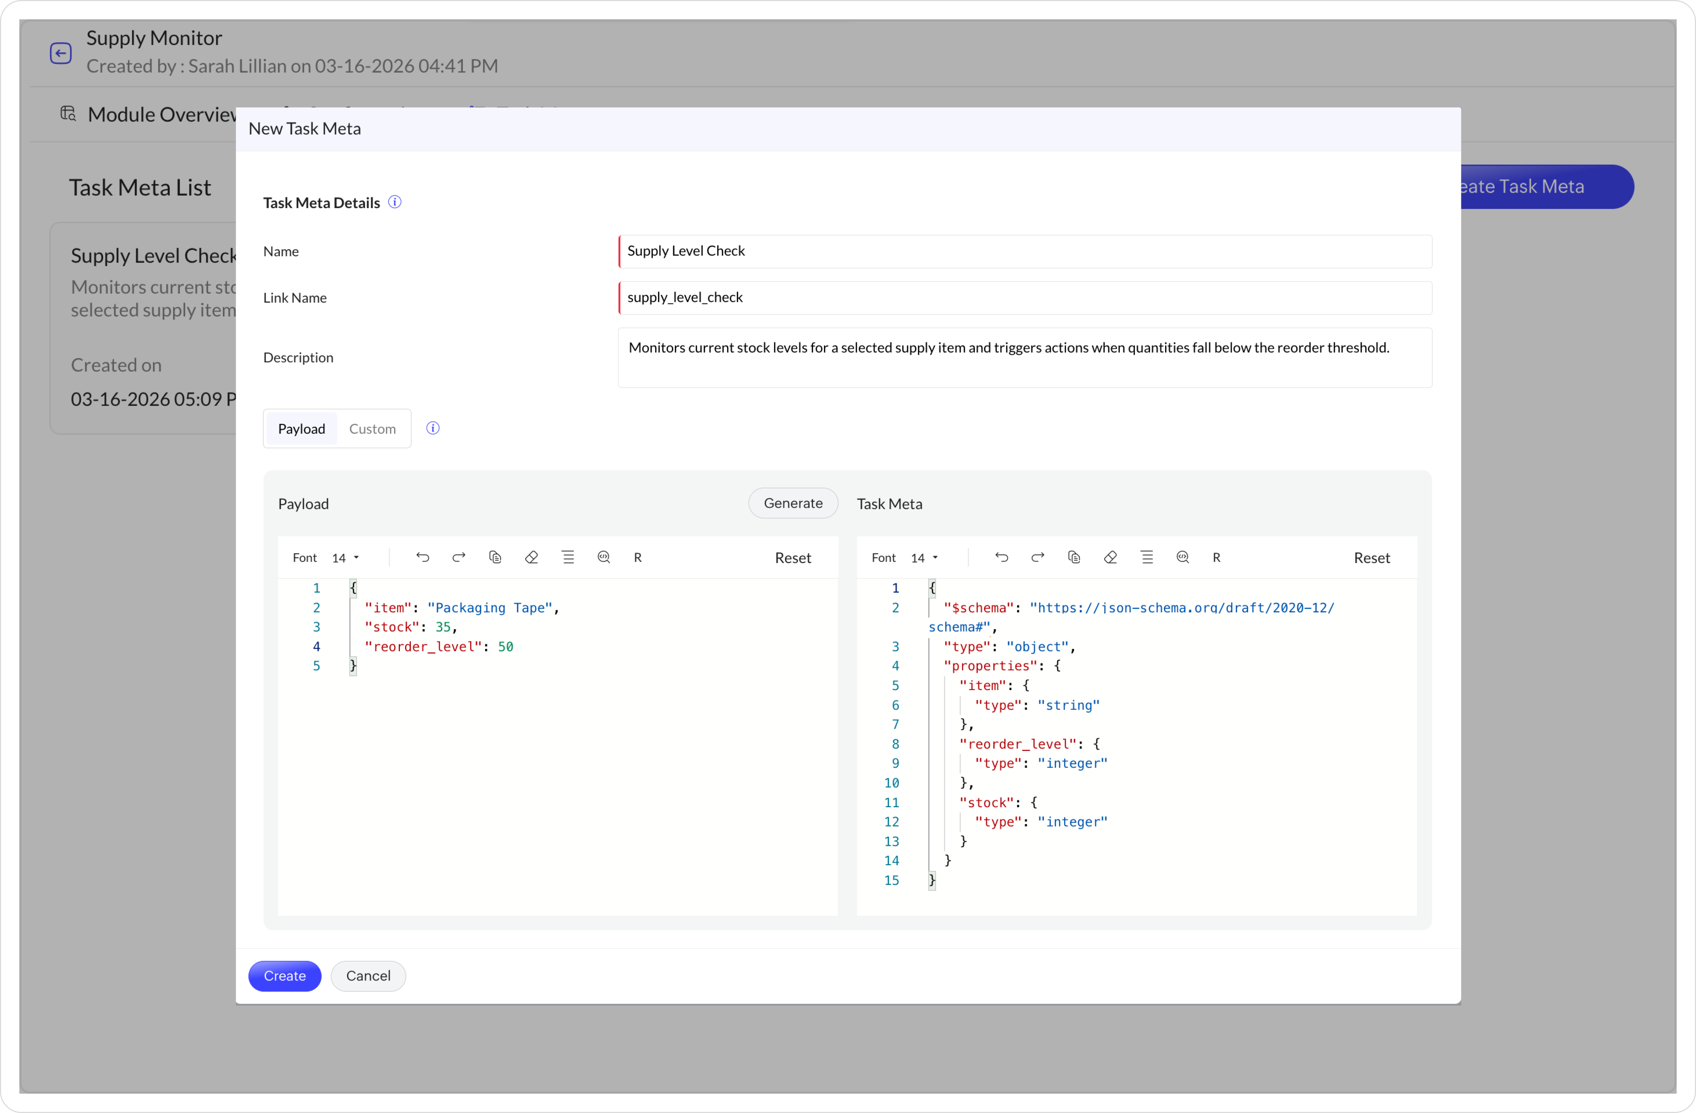1696x1113 pixels.
Task: Click info icon next to Custom toggle
Action: (432, 428)
